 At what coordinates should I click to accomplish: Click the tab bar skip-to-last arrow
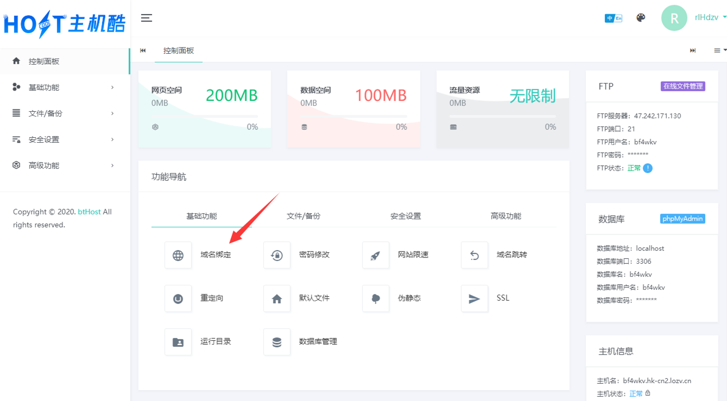pyautogui.click(x=693, y=50)
